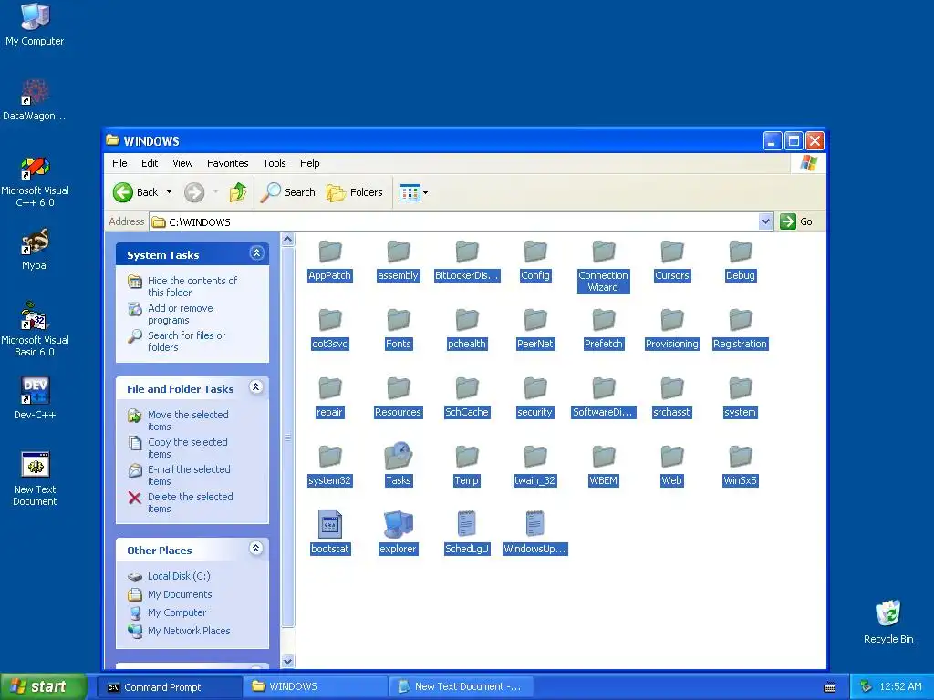Viewport: 934px width, 700px height.
Task: Open the File menu
Action: 119,163
